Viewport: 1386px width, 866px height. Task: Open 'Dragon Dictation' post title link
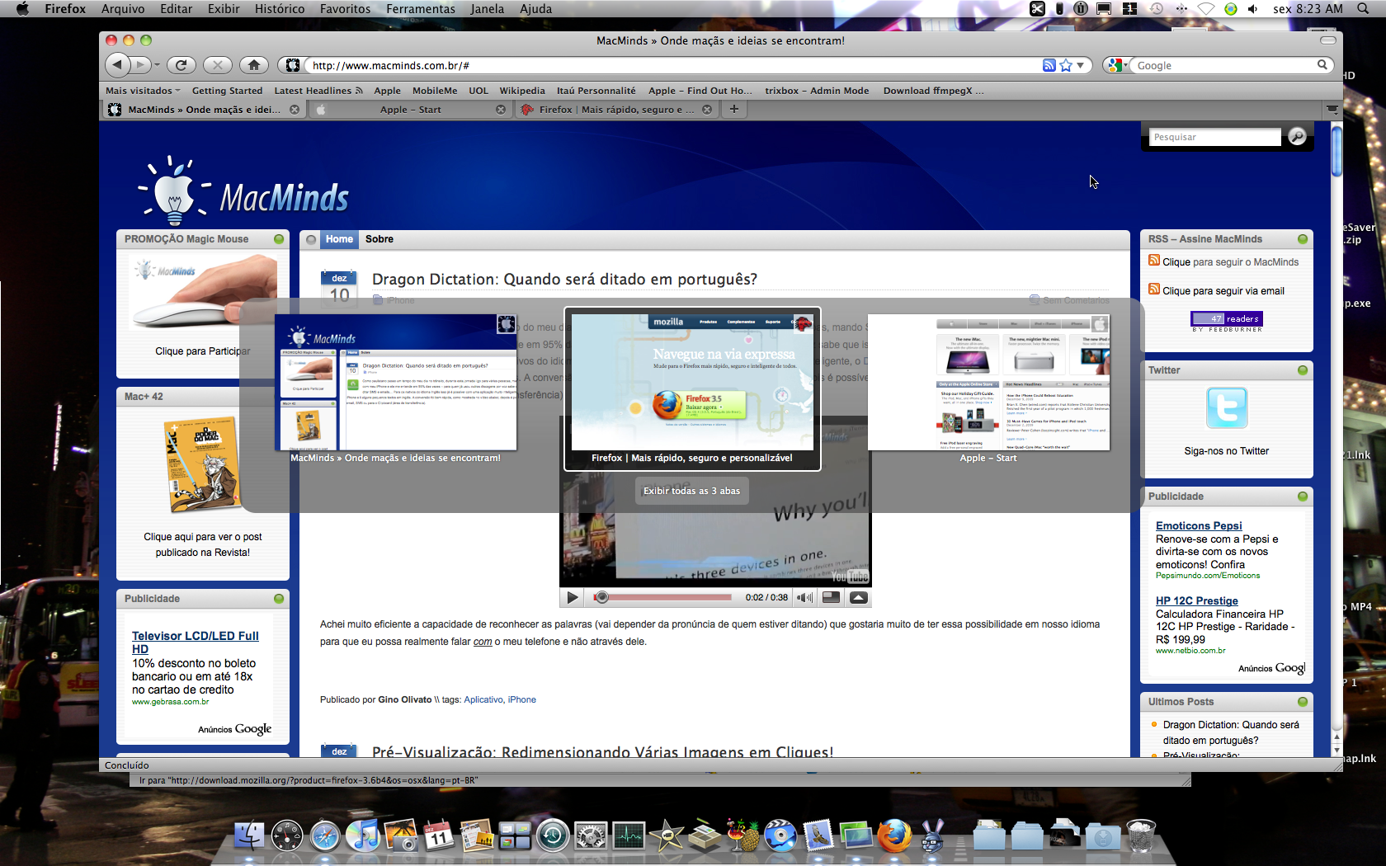click(x=564, y=280)
